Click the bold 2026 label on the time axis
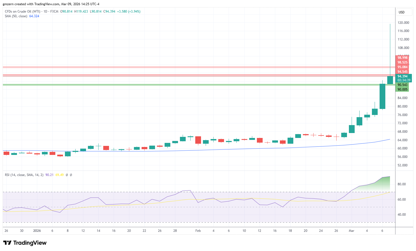 coord(37,231)
